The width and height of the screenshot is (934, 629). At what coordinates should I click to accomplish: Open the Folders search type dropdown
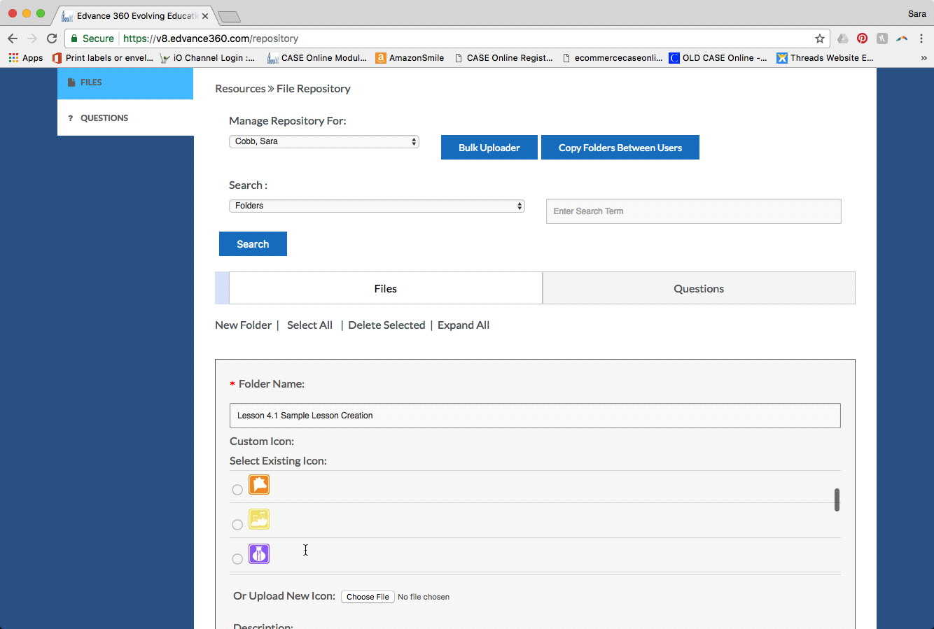tap(377, 206)
